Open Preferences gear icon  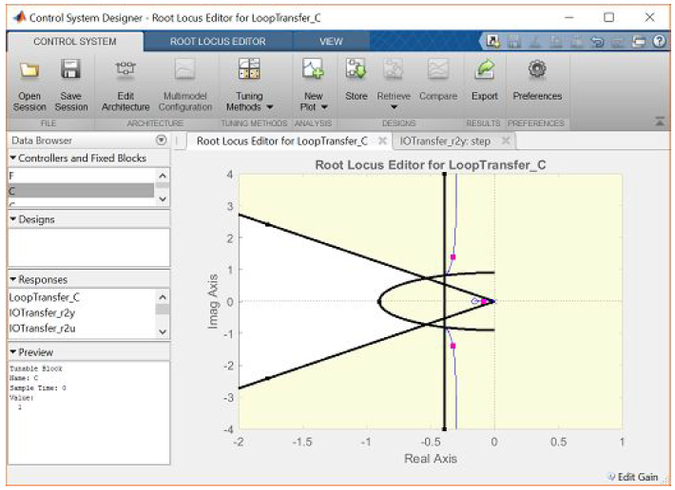point(537,70)
